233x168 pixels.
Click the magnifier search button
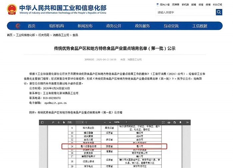219,12
